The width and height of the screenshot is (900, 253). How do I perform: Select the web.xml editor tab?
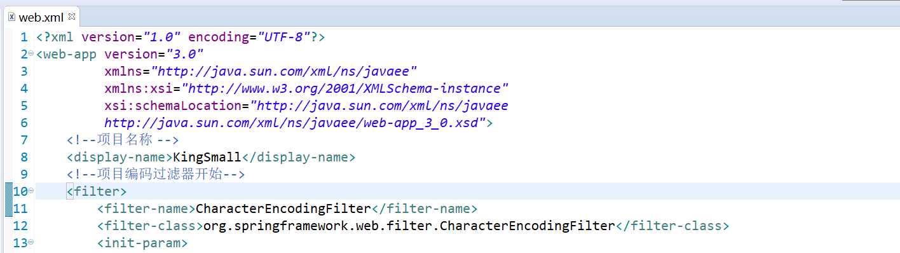[43, 17]
